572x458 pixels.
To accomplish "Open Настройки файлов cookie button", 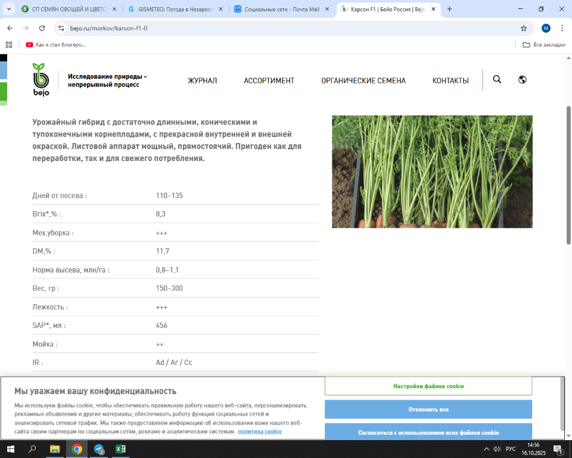I will [428, 386].
